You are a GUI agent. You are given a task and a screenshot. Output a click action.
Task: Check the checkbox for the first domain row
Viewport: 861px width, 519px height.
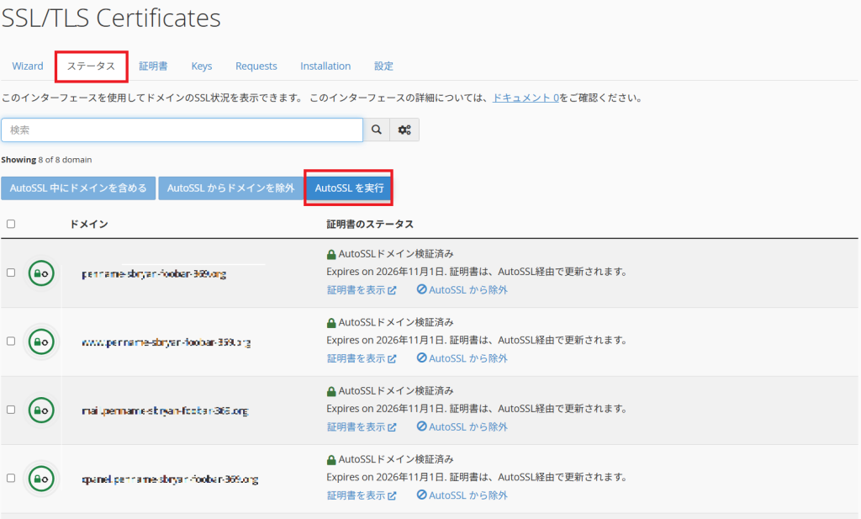click(11, 273)
